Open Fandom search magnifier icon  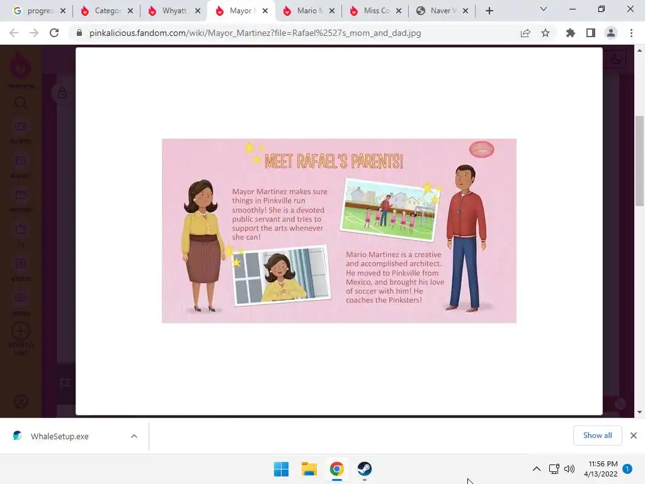click(21, 103)
